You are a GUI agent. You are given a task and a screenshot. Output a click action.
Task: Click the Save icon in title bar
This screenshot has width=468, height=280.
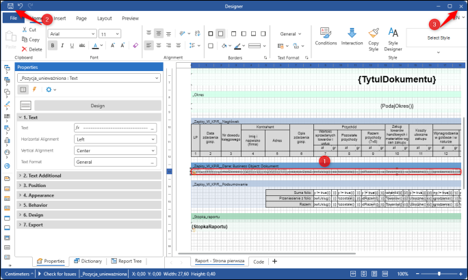(9, 5)
